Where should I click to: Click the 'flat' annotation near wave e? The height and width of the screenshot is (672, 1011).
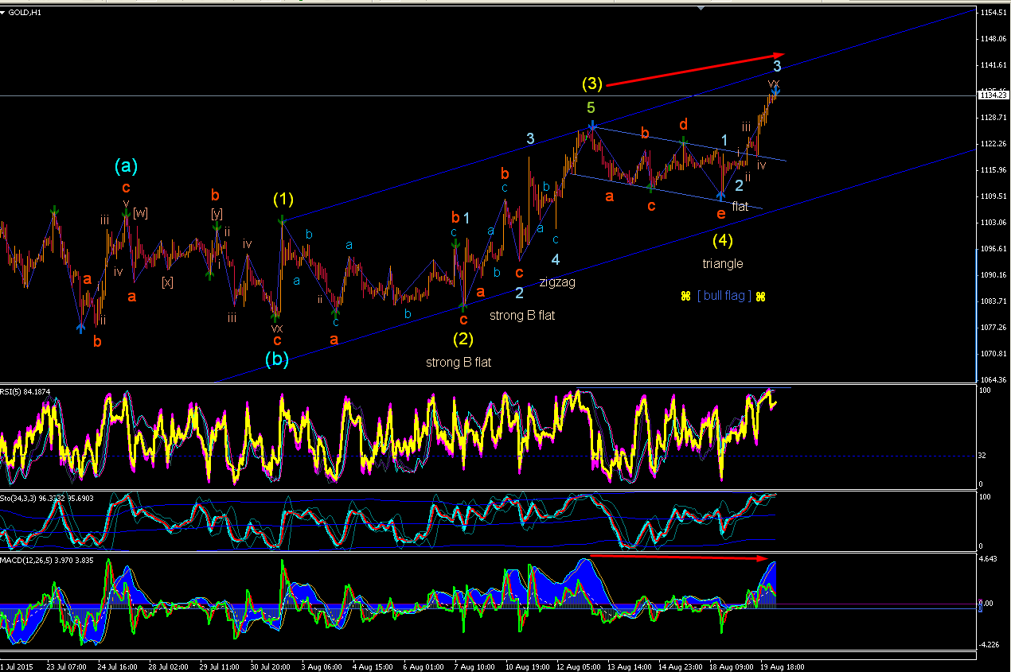click(740, 206)
